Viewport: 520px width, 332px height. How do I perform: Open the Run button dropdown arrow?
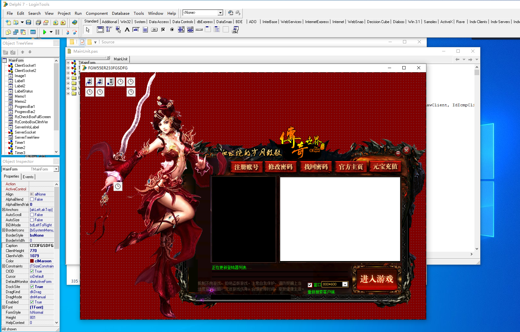(x=51, y=32)
